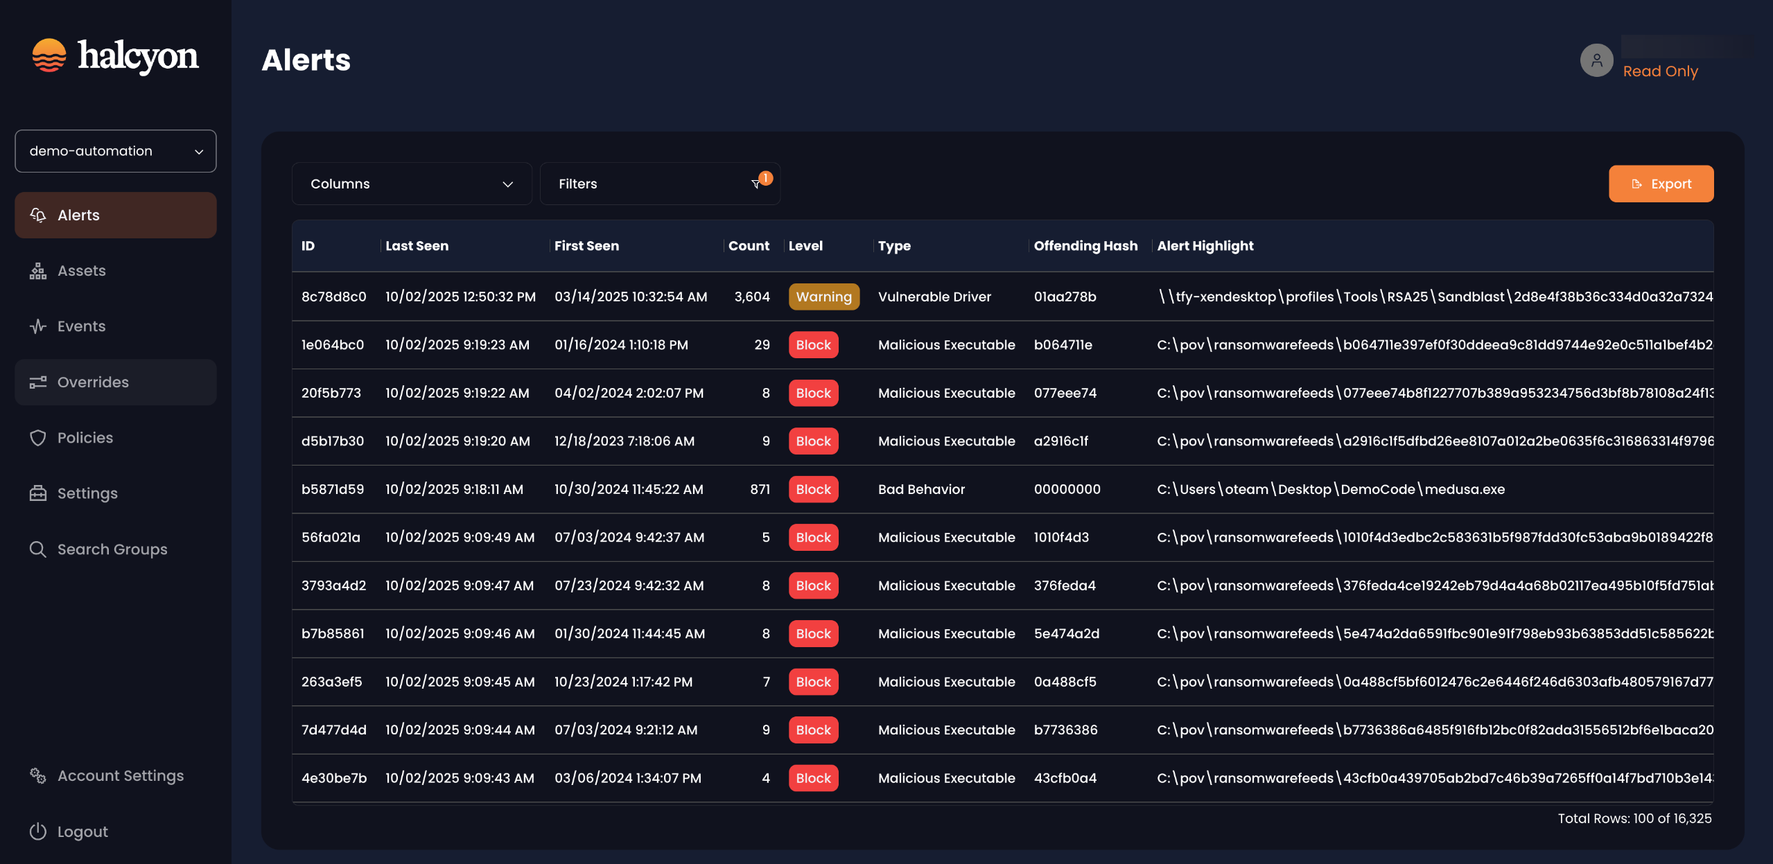
Task: Click the Warning level badge
Action: [x=823, y=297]
